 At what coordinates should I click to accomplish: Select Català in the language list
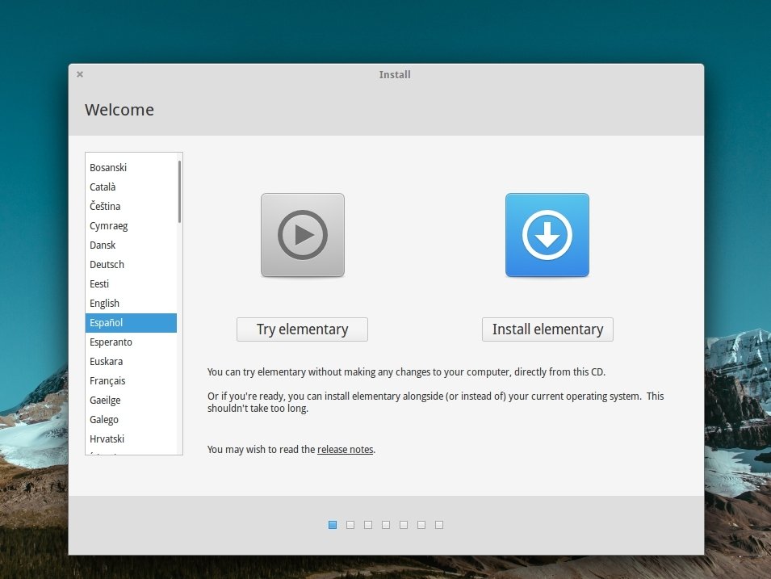131,187
